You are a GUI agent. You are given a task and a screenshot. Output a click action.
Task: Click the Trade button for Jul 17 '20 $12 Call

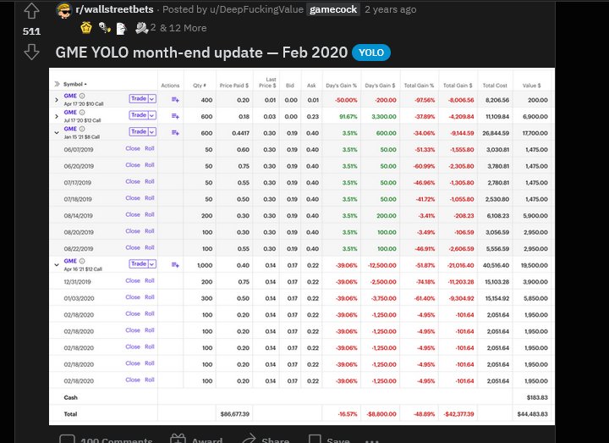139,115
